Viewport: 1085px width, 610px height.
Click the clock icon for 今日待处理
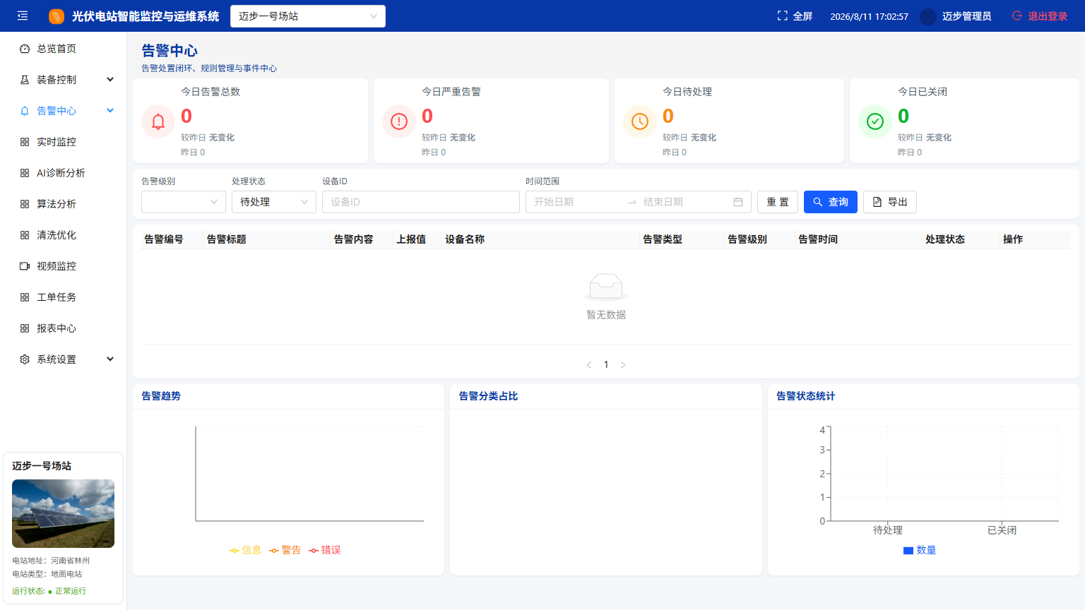(640, 121)
